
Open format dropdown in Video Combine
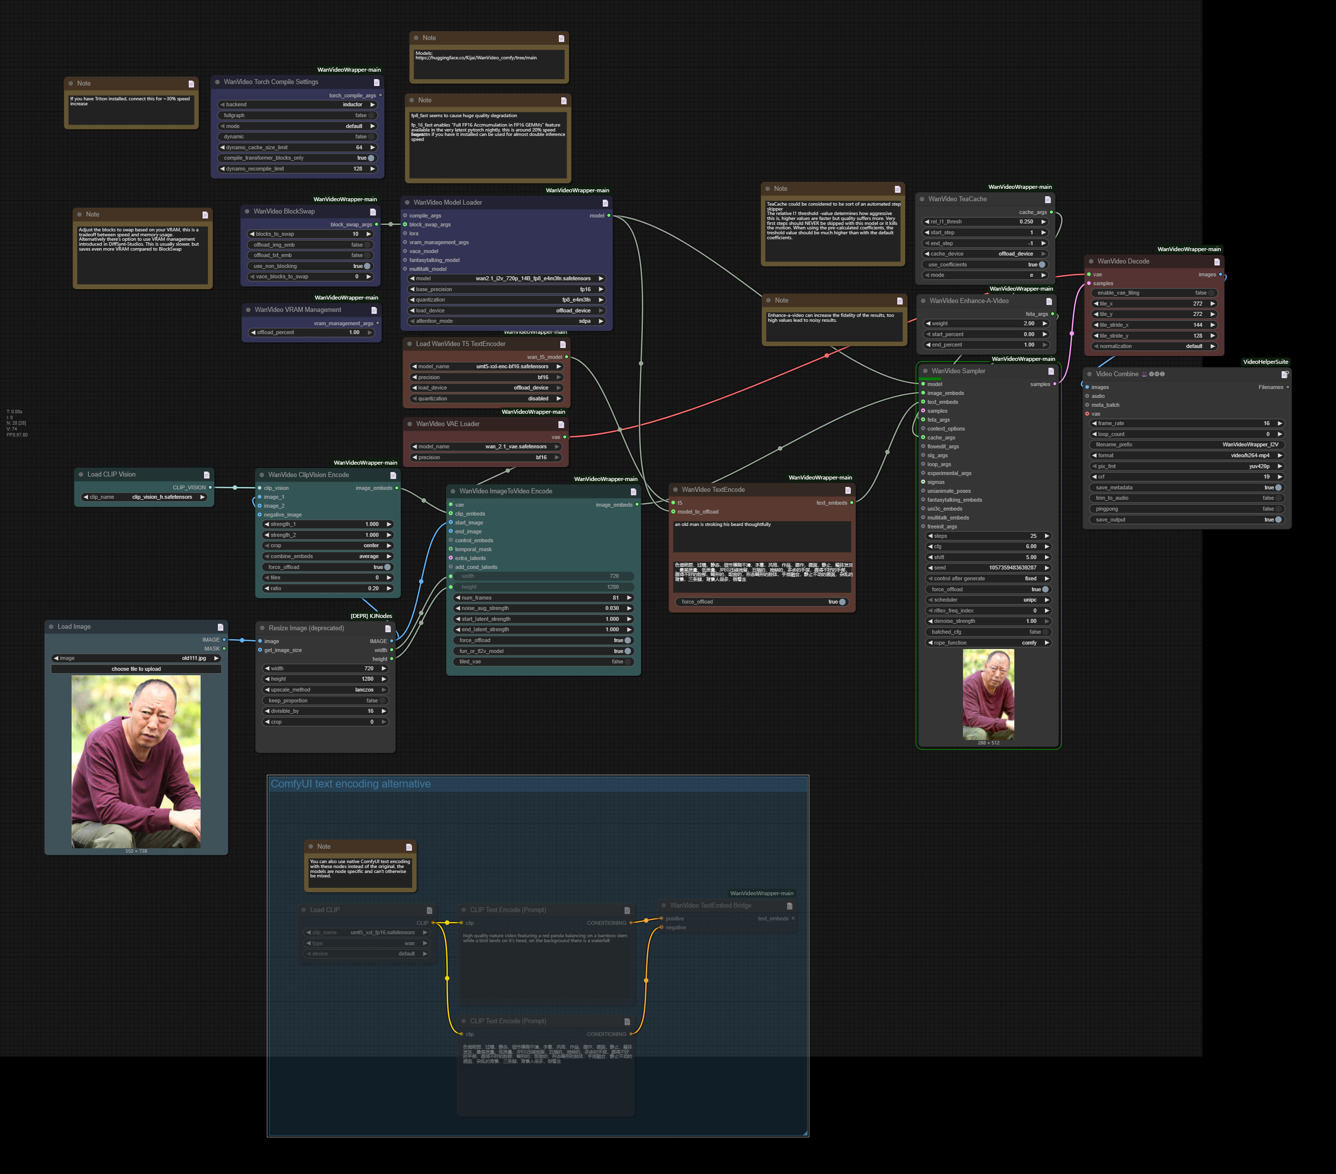point(1186,456)
